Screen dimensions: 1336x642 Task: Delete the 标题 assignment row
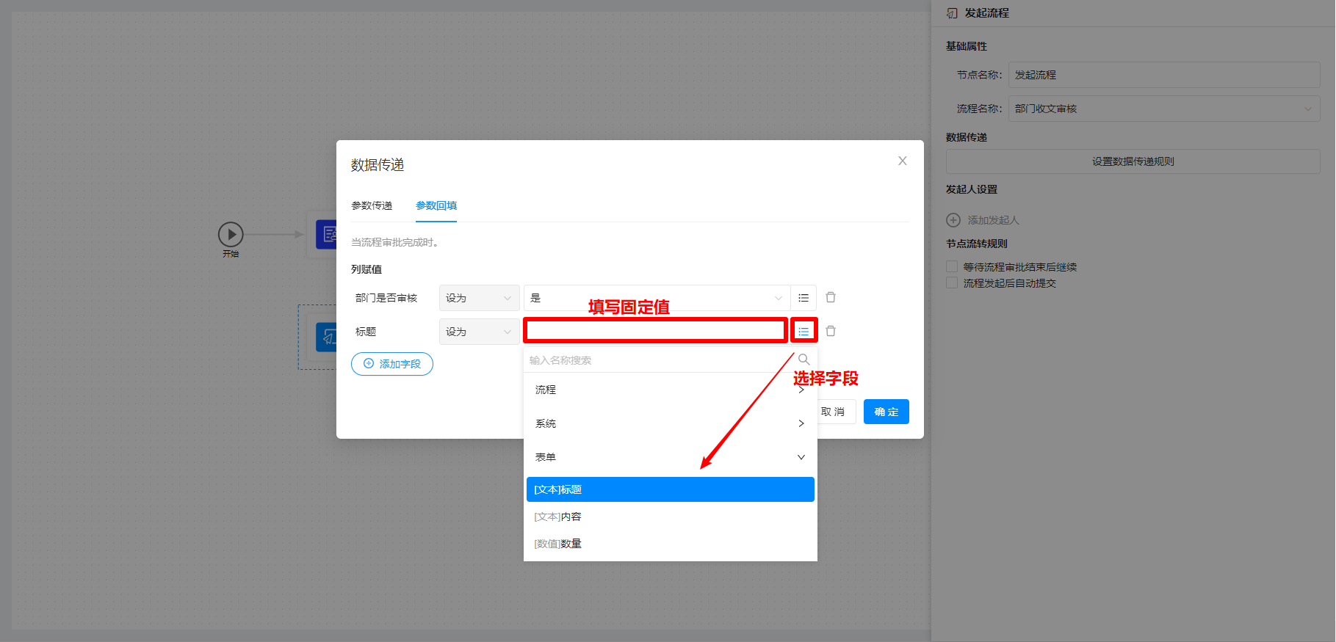coord(831,331)
